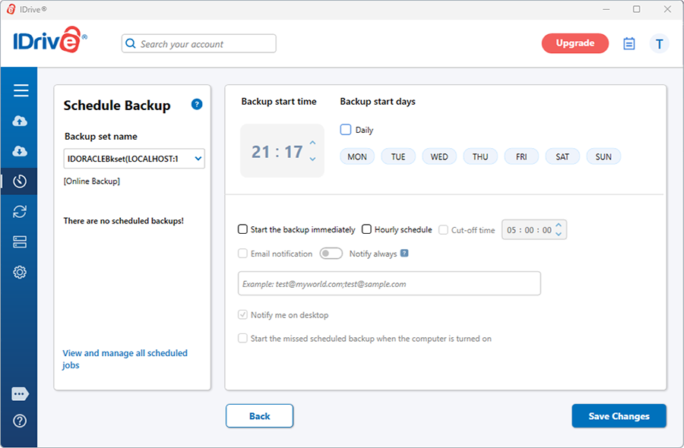Image resolution: width=684 pixels, height=448 pixels.
Task: Open the hamburger menu in sidebar
Action: pyautogui.click(x=21, y=91)
